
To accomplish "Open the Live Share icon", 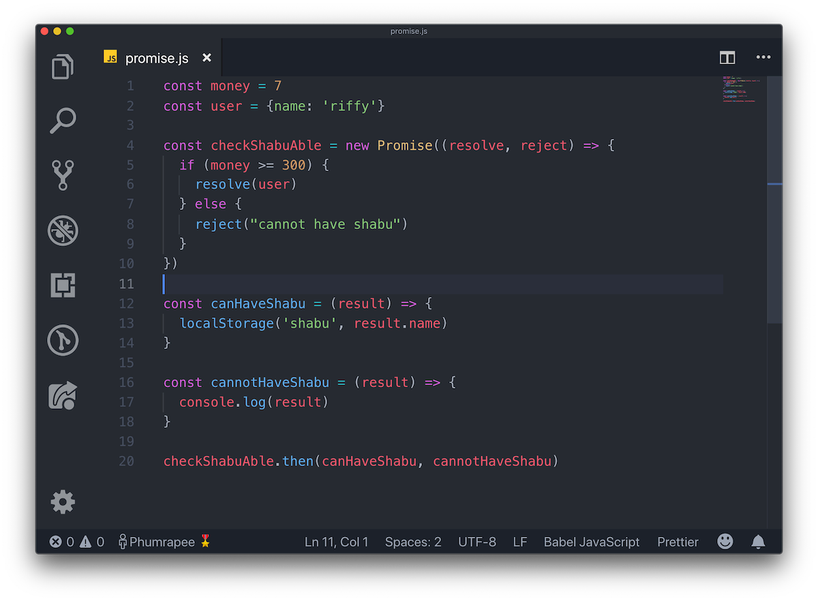I will tap(63, 395).
